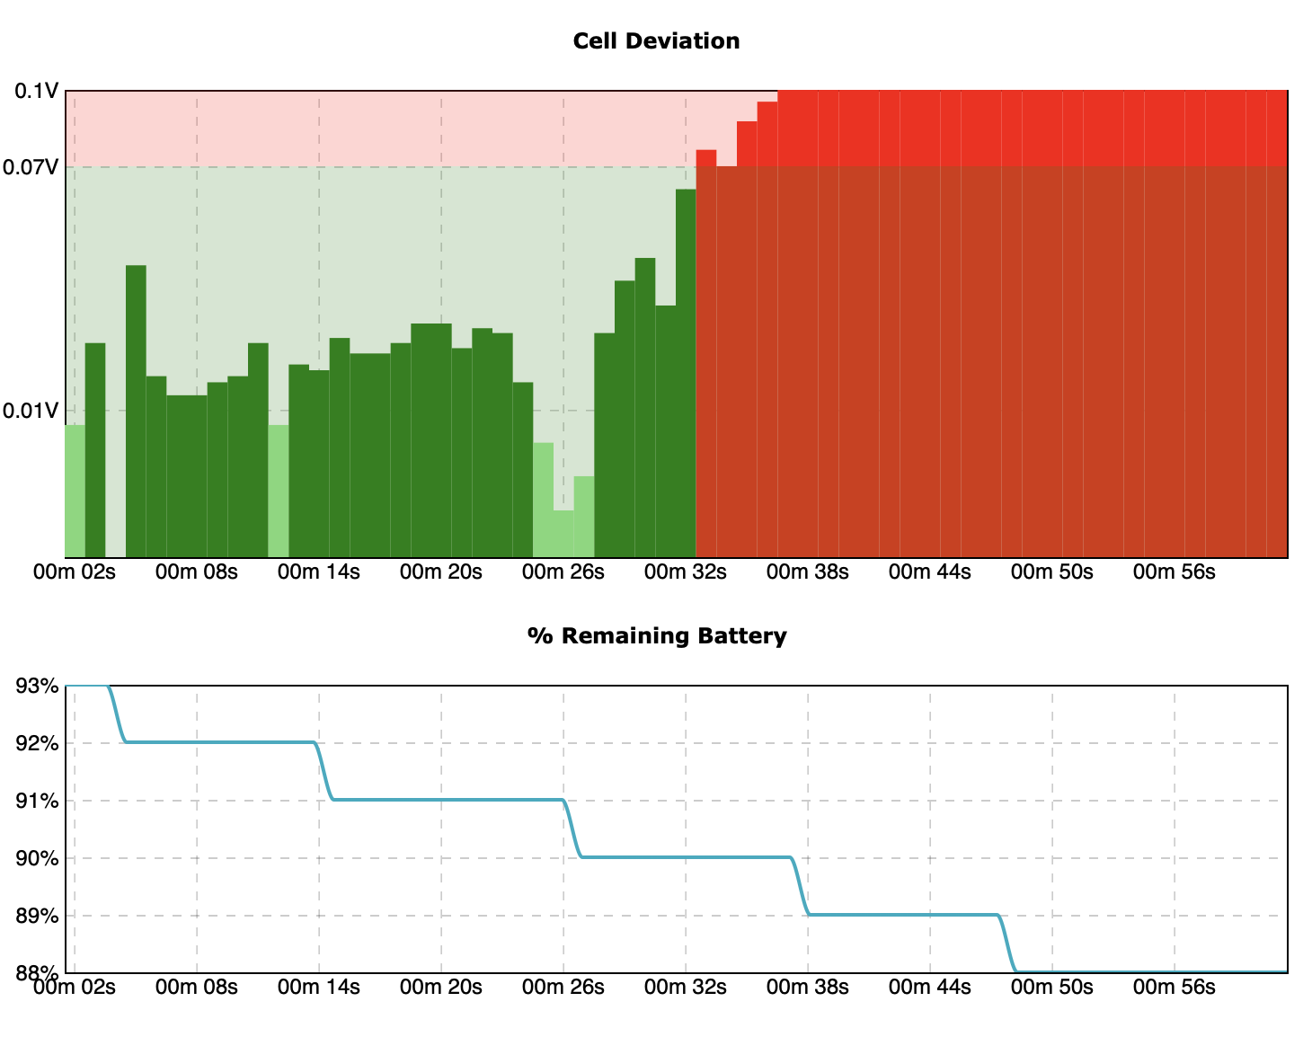1312x1037 pixels.
Task: Click the dark green bar just before the red bars
Action: click(686, 377)
